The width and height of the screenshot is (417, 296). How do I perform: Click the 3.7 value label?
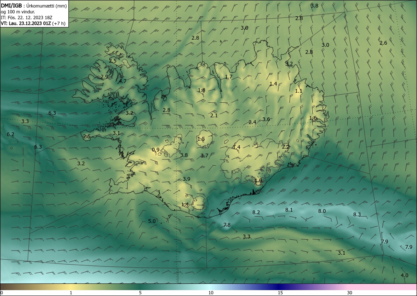pyautogui.click(x=204, y=156)
